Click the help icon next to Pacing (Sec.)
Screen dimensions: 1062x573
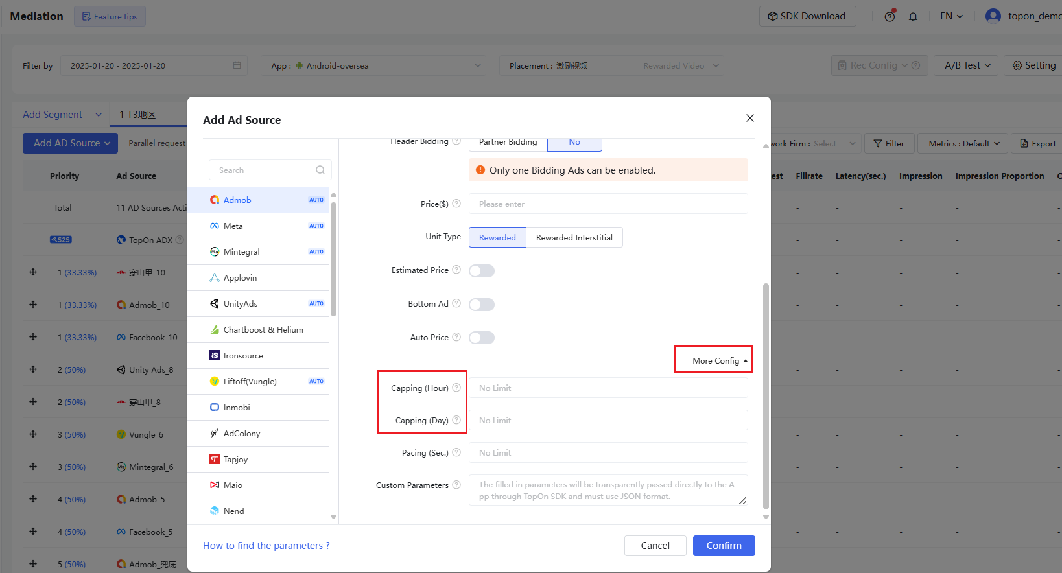point(456,452)
